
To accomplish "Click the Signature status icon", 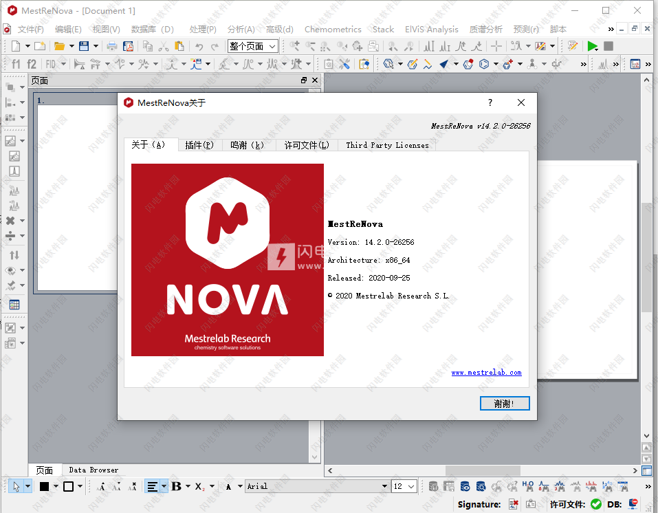I will (x=513, y=504).
